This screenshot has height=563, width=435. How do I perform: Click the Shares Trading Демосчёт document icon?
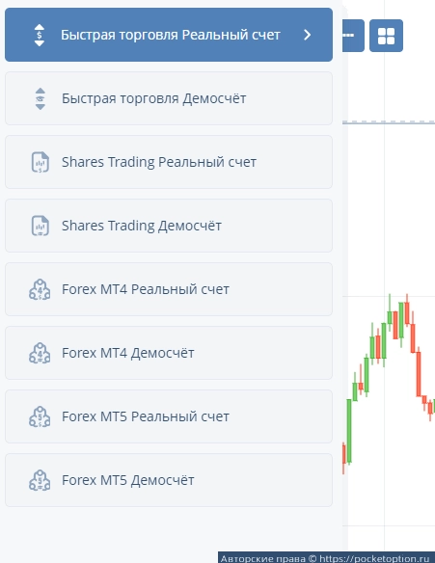(x=41, y=226)
